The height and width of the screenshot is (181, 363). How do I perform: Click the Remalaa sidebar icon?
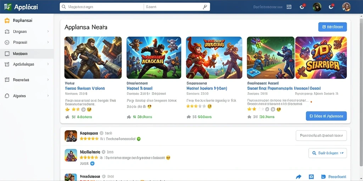[x=7, y=80]
